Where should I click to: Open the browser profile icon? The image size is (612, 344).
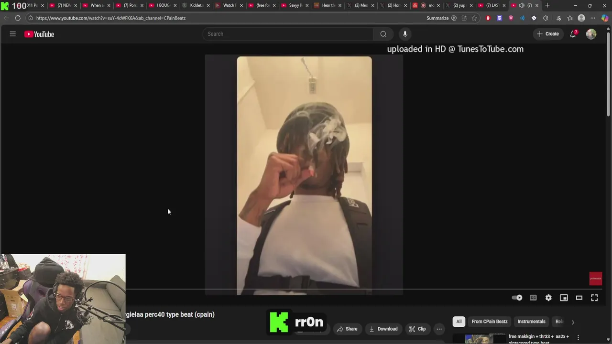point(581,18)
